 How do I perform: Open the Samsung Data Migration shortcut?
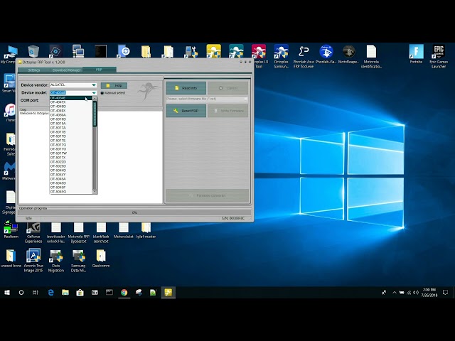tap(78, 261)
